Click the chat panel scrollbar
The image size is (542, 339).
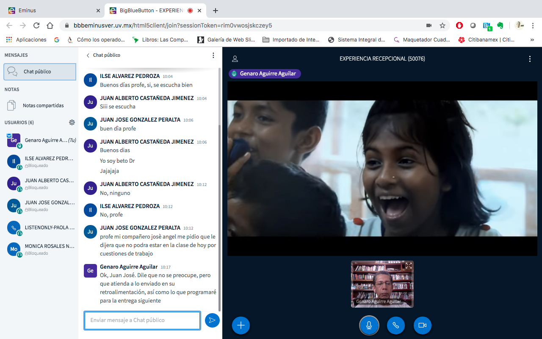pos(219,212)
